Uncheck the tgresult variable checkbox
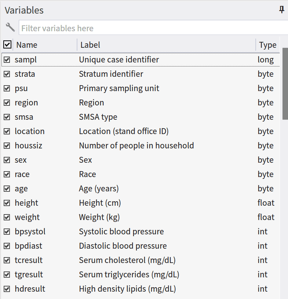This screenshot has width=288, height=299. (x=7, y=274)
